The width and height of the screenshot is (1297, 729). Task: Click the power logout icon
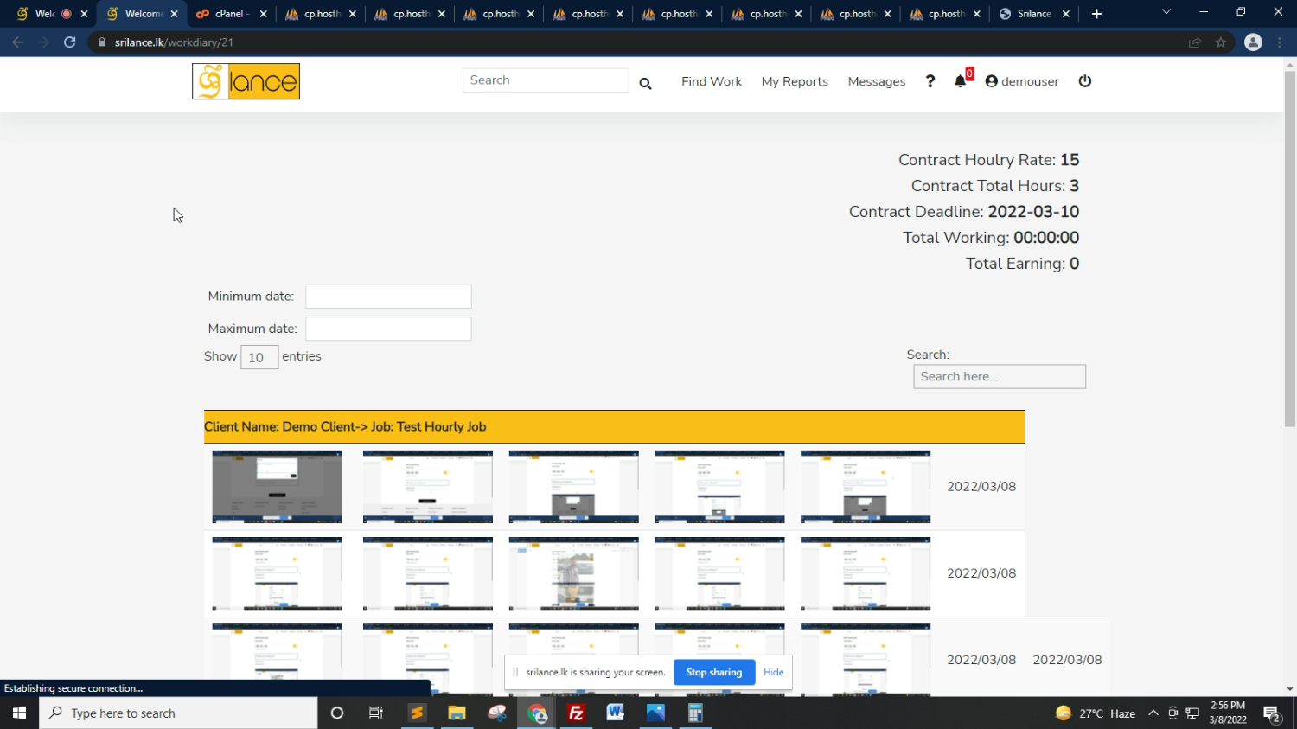(x=1085, y=81)
